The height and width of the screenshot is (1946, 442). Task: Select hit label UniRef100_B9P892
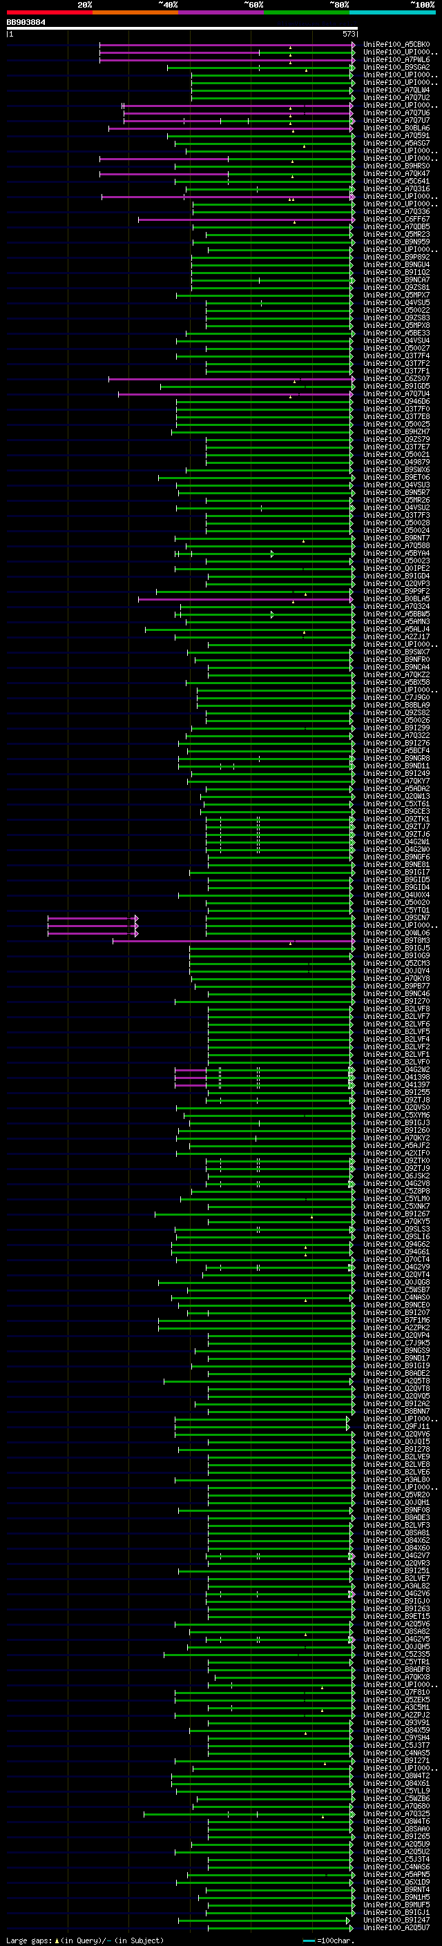pos(396,257)
